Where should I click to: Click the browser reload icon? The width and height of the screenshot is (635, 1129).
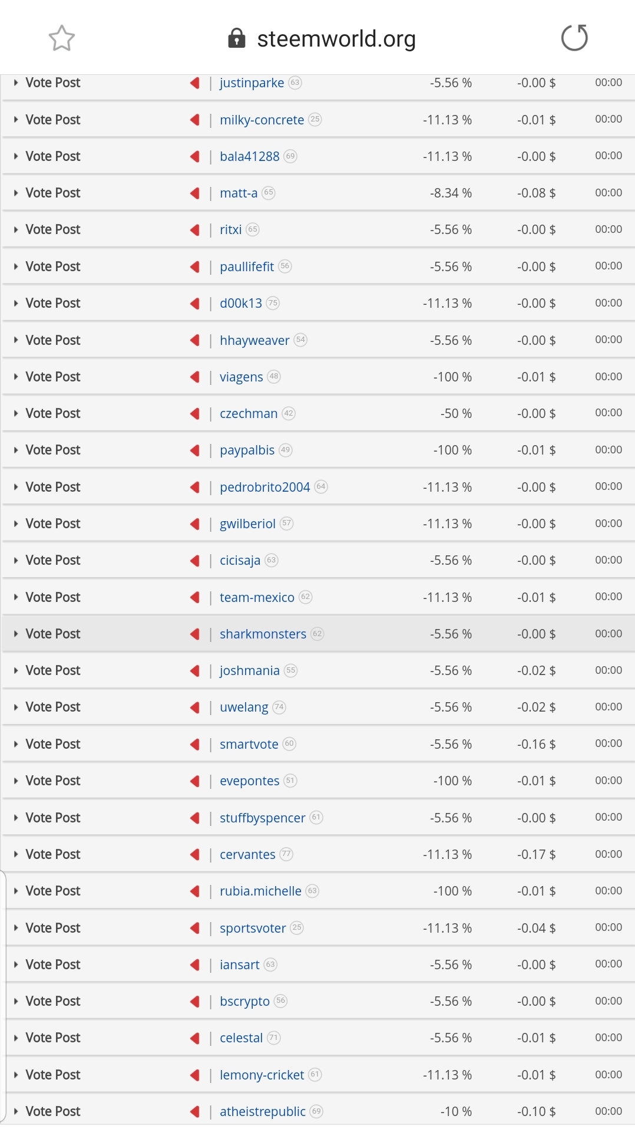coord(574,38)
